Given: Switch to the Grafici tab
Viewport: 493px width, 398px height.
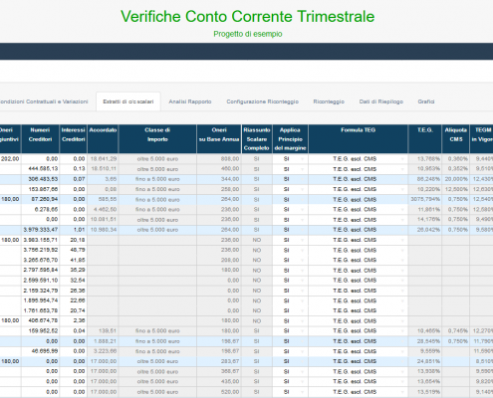Looking at the screenshot, I should tap(426, 101).
